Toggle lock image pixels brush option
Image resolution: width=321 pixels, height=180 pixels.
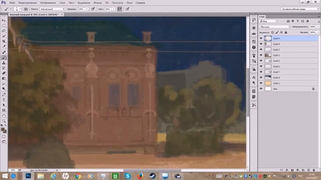pyautogui.click(x=277, y=32)
